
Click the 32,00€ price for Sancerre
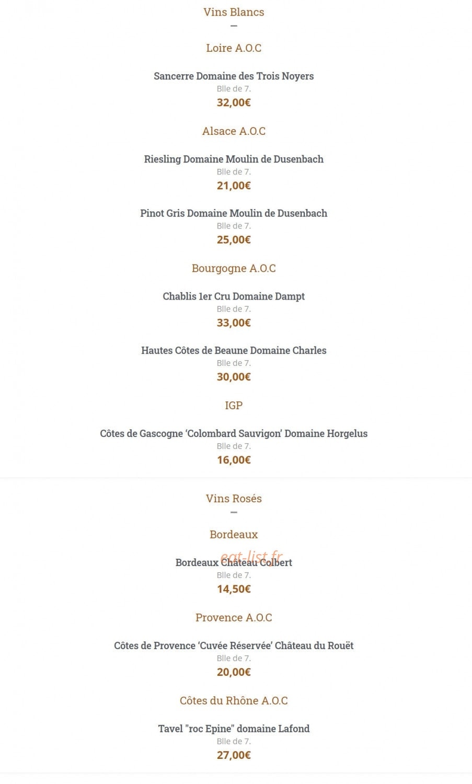pyautogui.click(x=234, y=102)
